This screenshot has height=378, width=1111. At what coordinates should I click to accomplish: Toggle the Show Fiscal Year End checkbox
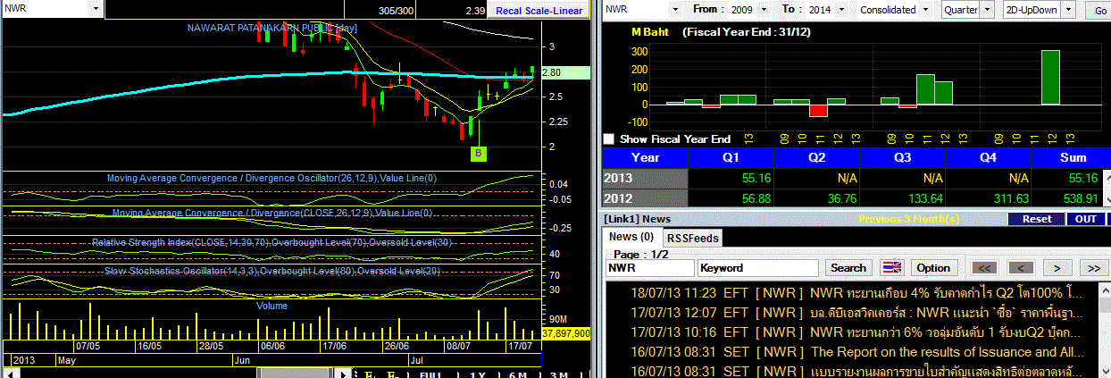coord(609,139)
